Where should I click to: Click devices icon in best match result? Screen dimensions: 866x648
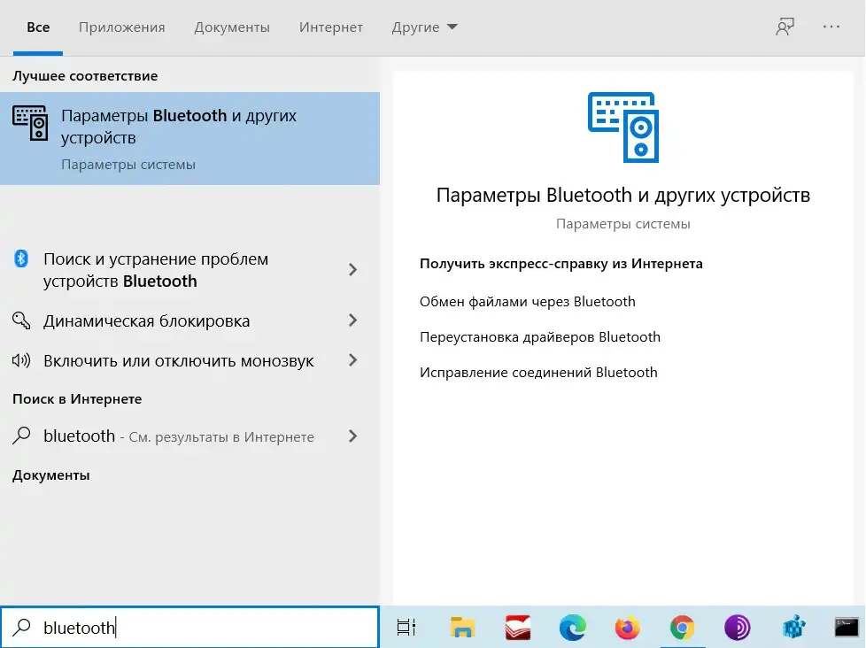tap(30, 123)
